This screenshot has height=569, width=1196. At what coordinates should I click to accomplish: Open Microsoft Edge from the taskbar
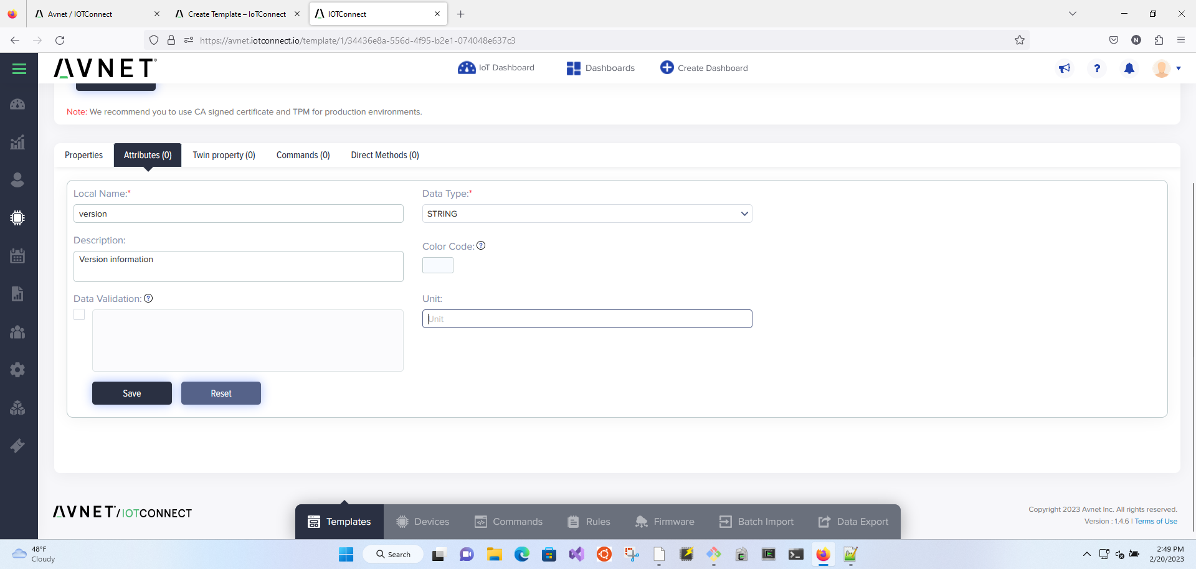(521, 554)
